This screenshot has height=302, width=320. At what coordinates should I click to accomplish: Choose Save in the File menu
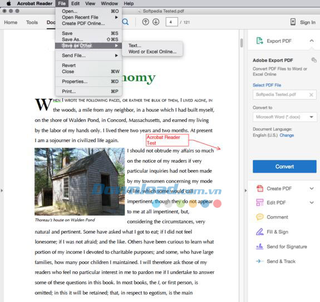point(88,33)
